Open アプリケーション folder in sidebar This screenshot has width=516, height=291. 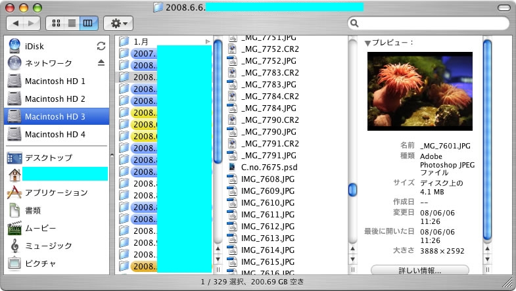[x=57, y=192]
